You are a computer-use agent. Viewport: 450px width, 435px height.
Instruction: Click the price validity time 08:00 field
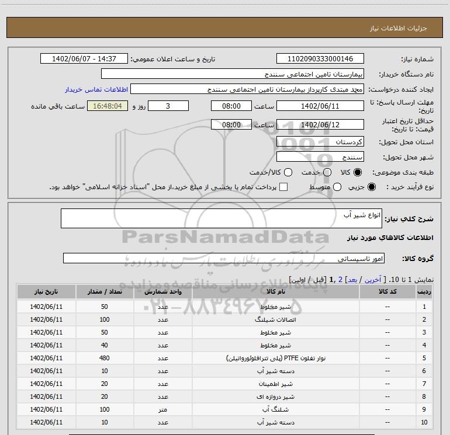[x=231, y=125]
